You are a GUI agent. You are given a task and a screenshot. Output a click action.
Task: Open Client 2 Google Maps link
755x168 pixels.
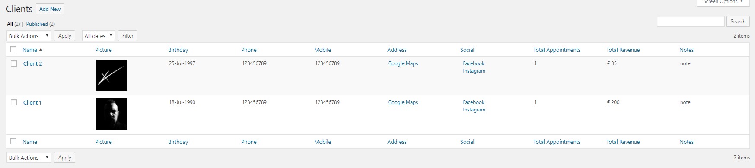click(403, 63)
